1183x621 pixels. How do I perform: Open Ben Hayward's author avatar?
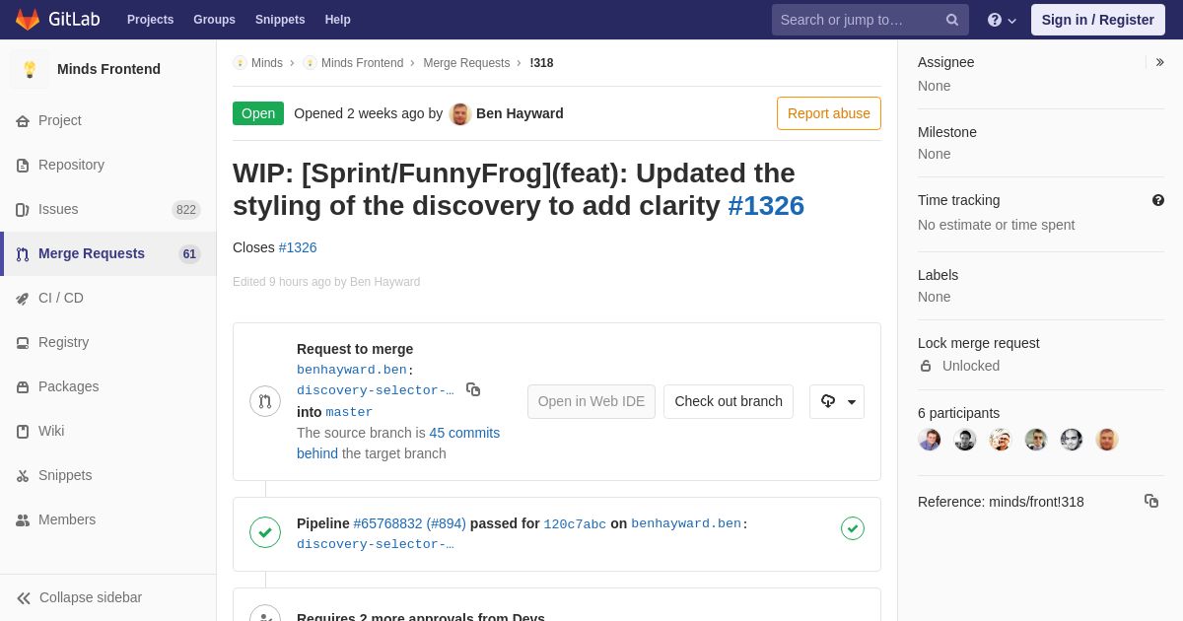460,113
